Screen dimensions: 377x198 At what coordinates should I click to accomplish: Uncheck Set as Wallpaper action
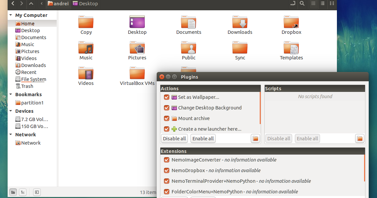point(166,97)
